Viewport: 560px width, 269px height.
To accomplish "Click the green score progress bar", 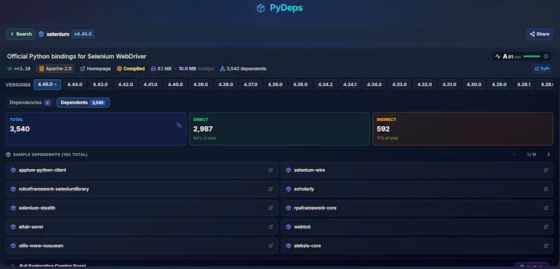I will tap(531, 57).
